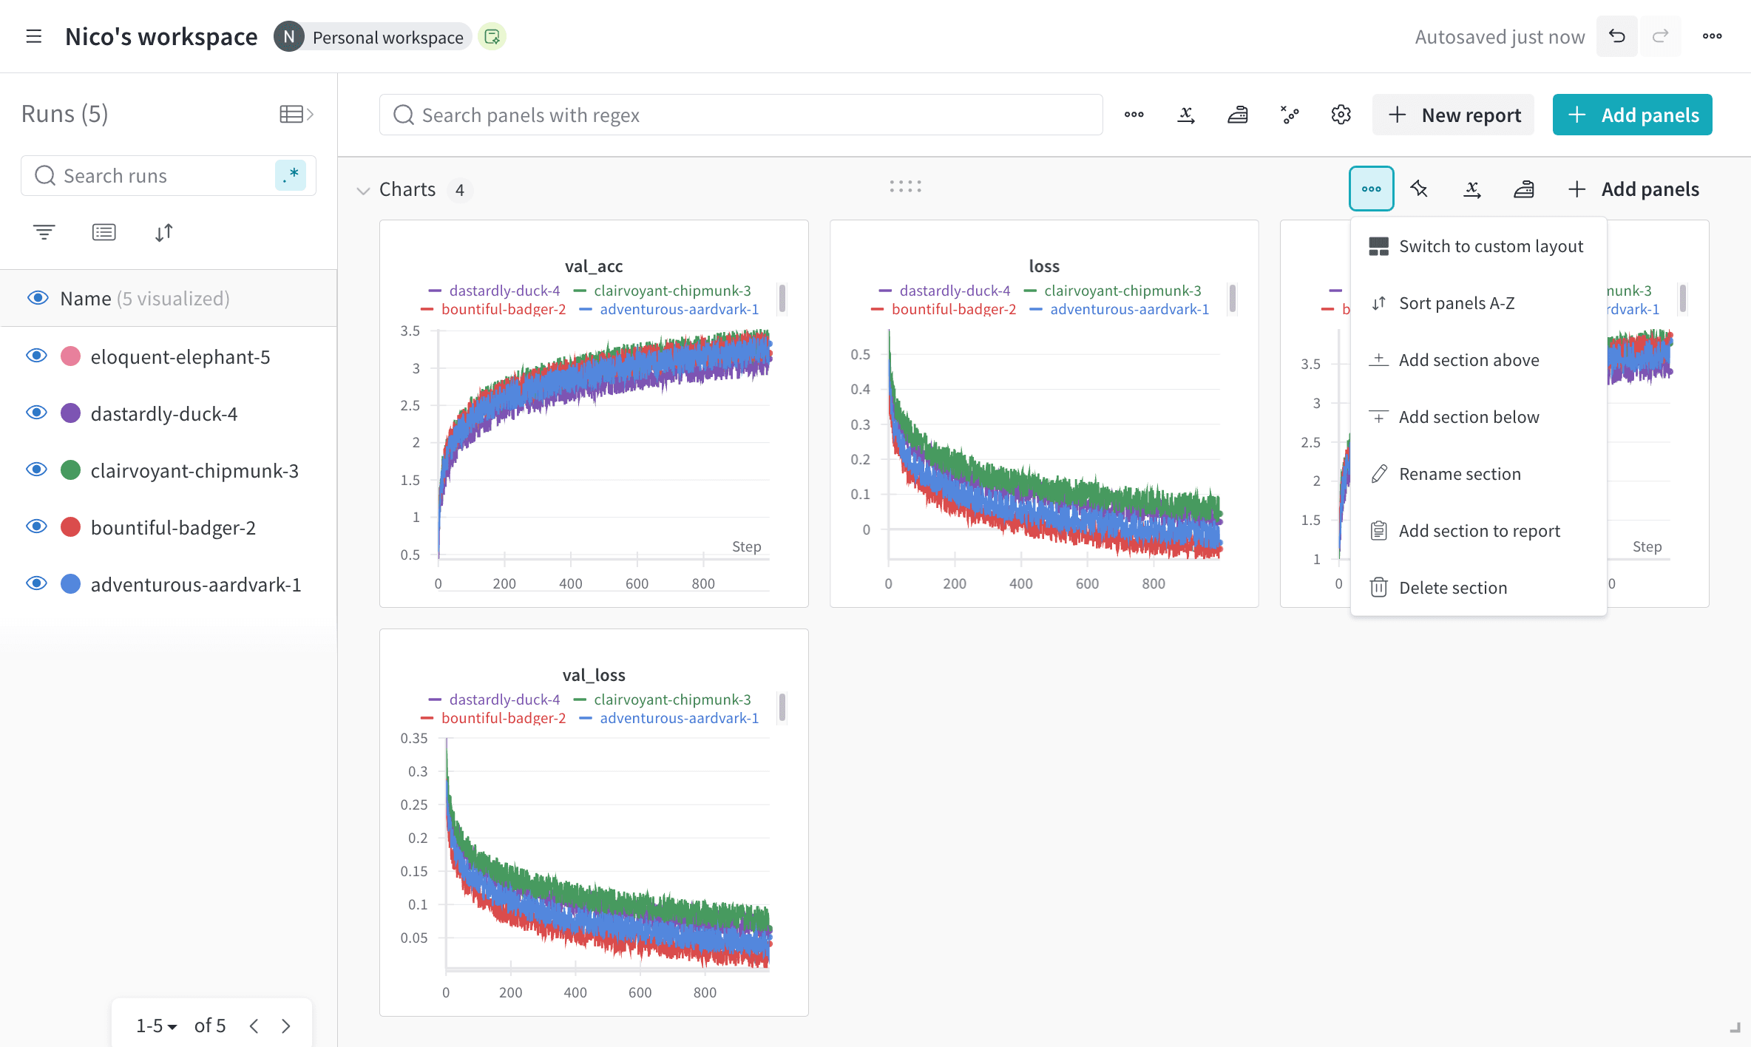Click eloquent-elephant-5 pink color swatch

pyautogui.click(x=71, y=356)
